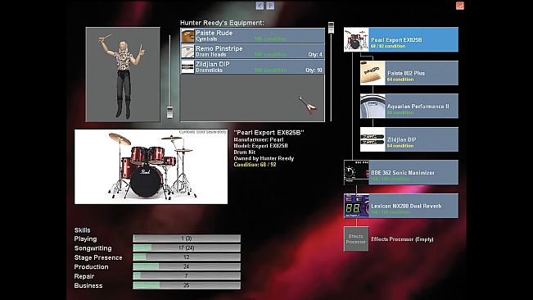Click the "Skills" heading text
This screenshot has width=533, height=300.
pos(82,230)
